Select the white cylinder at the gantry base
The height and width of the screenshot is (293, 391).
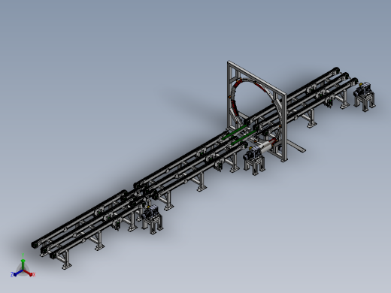click(x=265, y=146)
